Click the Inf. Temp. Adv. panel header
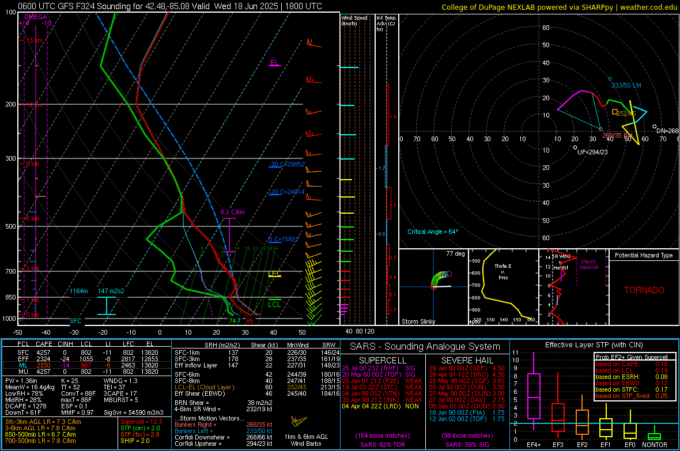 387,24
